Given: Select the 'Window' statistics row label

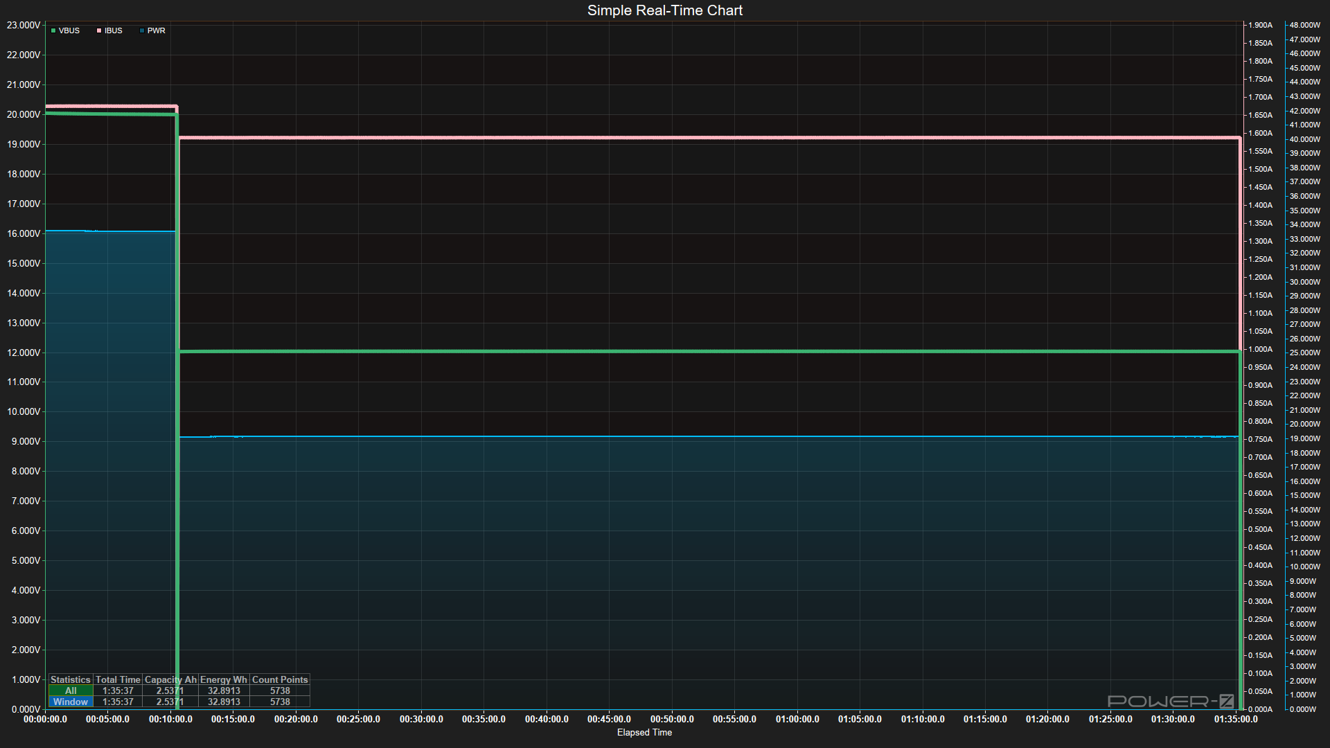Looking at the screenshot, I should 71,702.
